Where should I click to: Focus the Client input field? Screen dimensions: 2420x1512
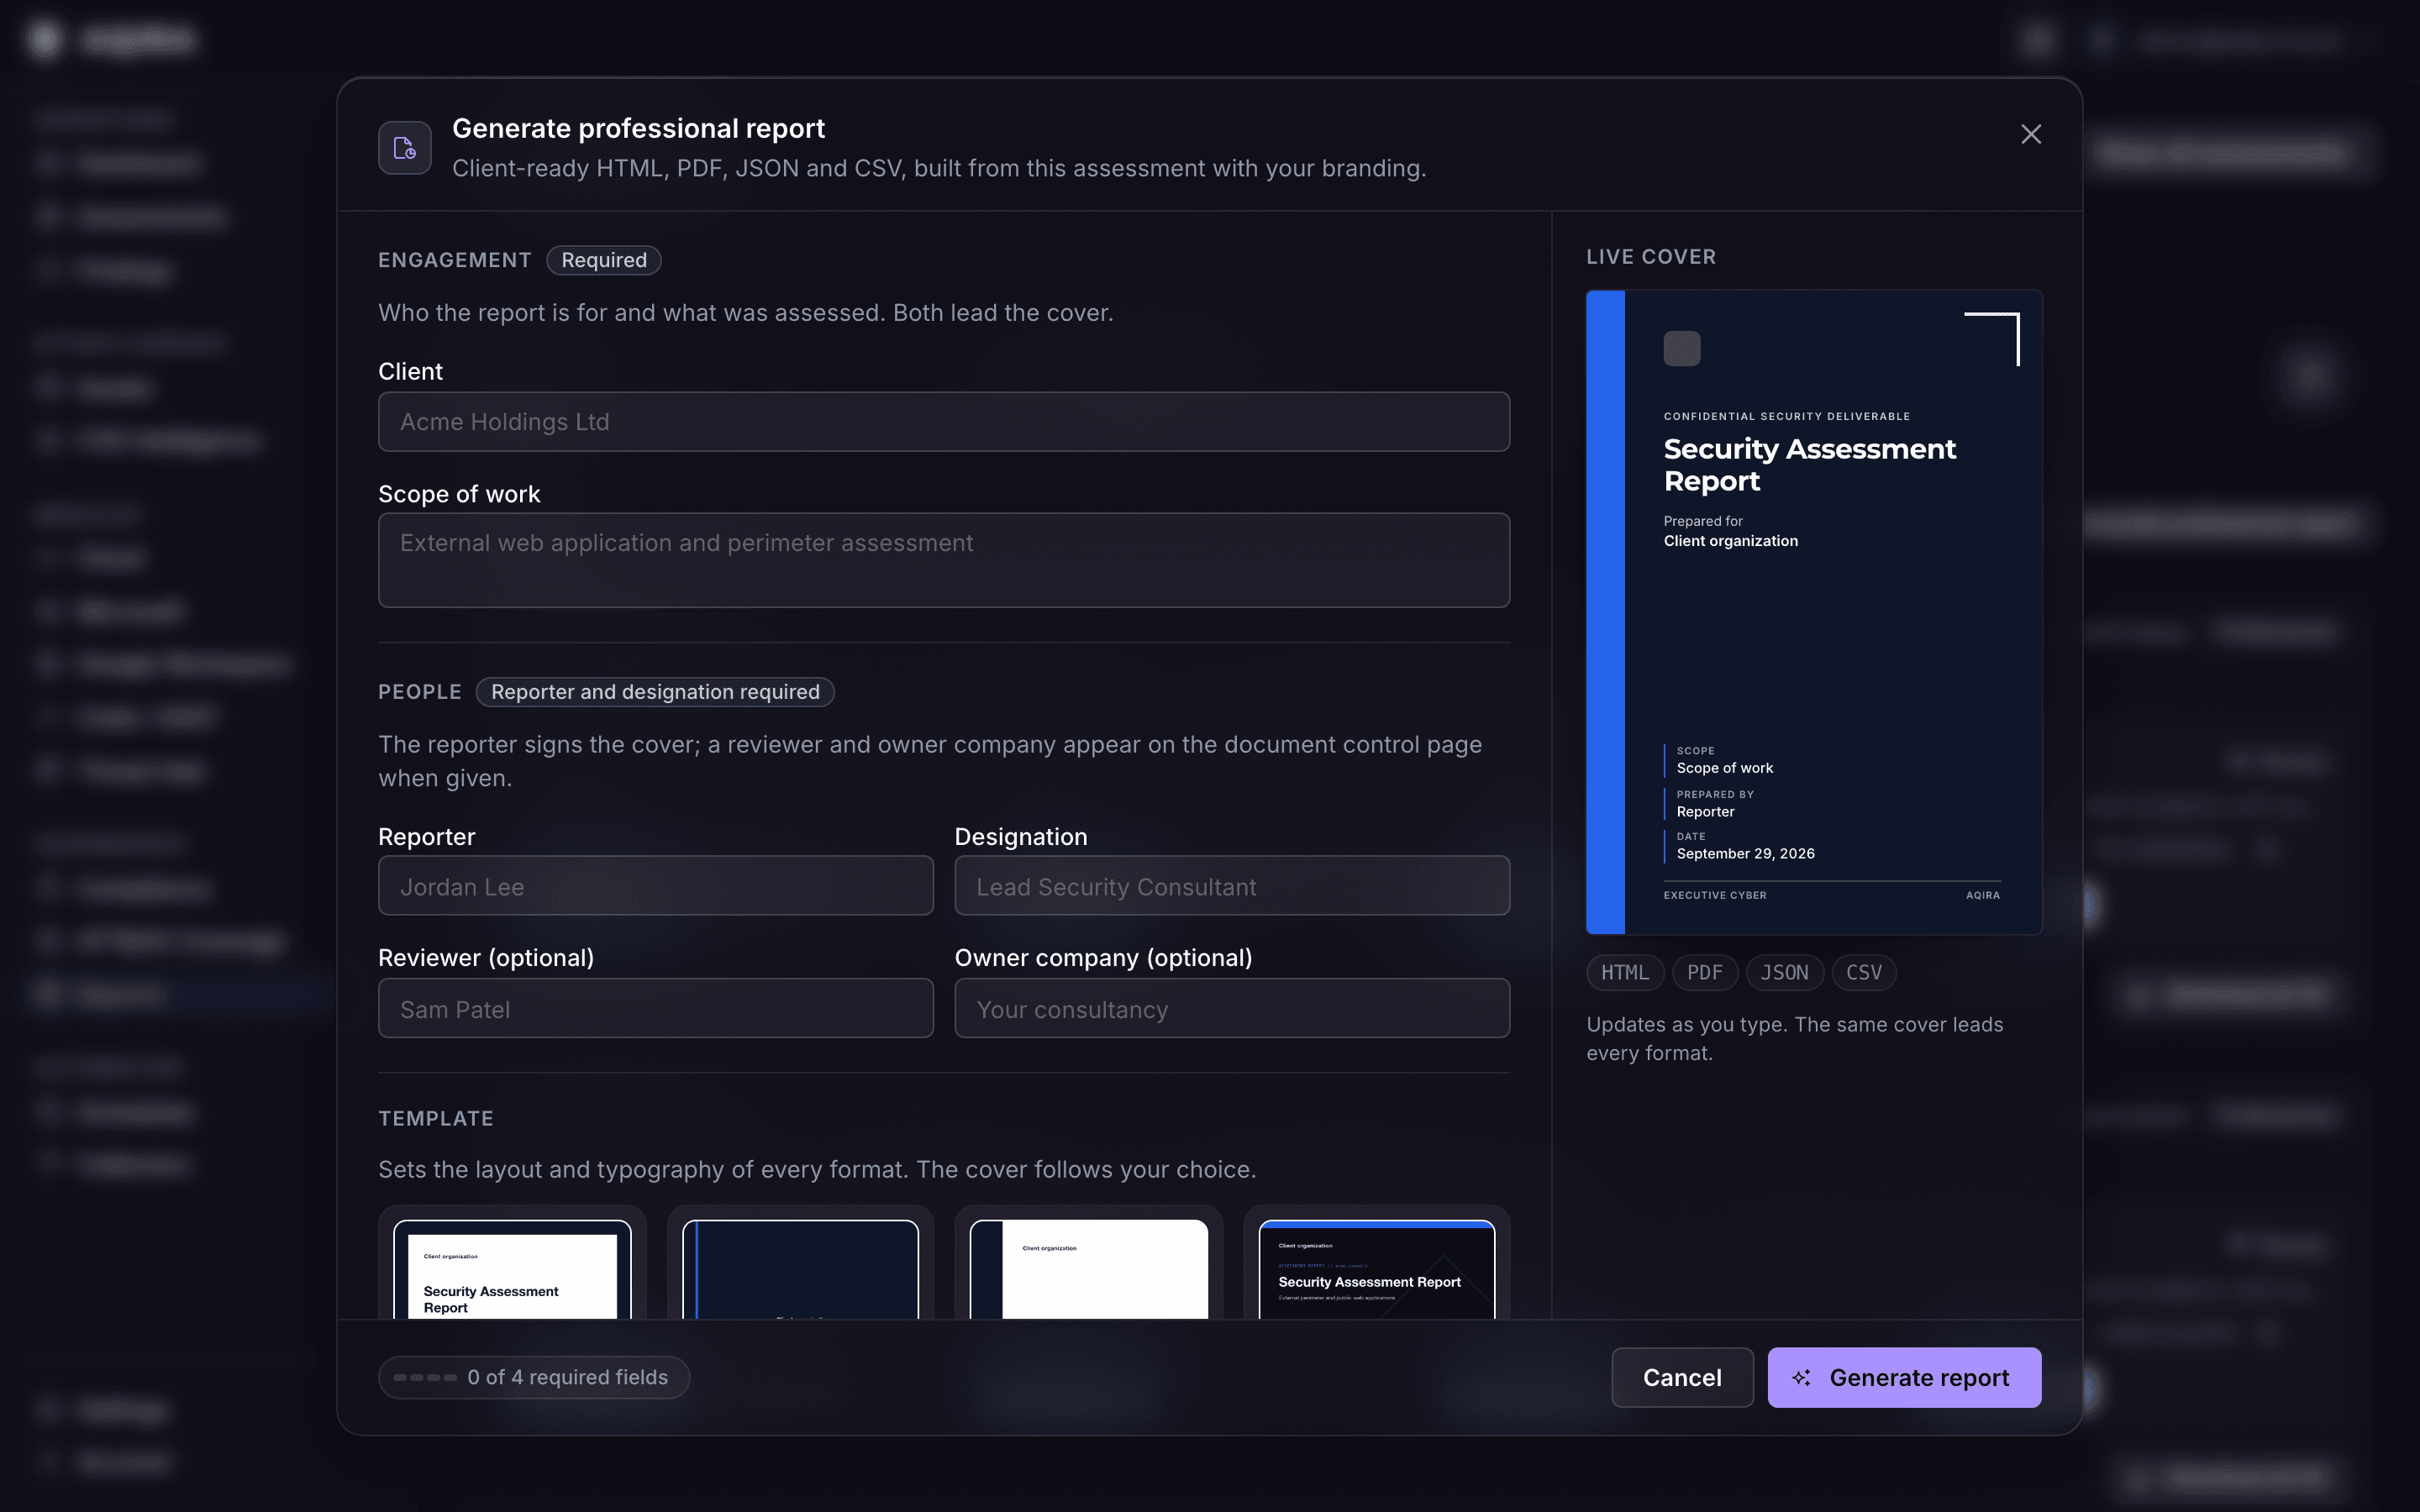tap(943, 422)
